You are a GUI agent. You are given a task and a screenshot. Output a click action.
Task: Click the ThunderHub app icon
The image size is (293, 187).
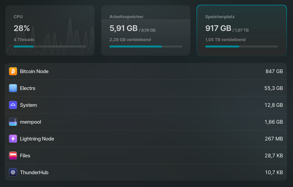[x=13, y=173]
